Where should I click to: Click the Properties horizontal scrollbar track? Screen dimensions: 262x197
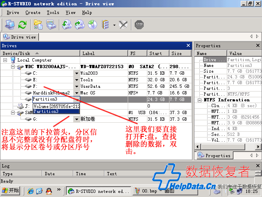point(250,147)
